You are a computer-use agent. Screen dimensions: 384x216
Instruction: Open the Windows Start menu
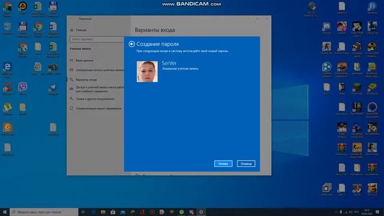pos(5,212)
